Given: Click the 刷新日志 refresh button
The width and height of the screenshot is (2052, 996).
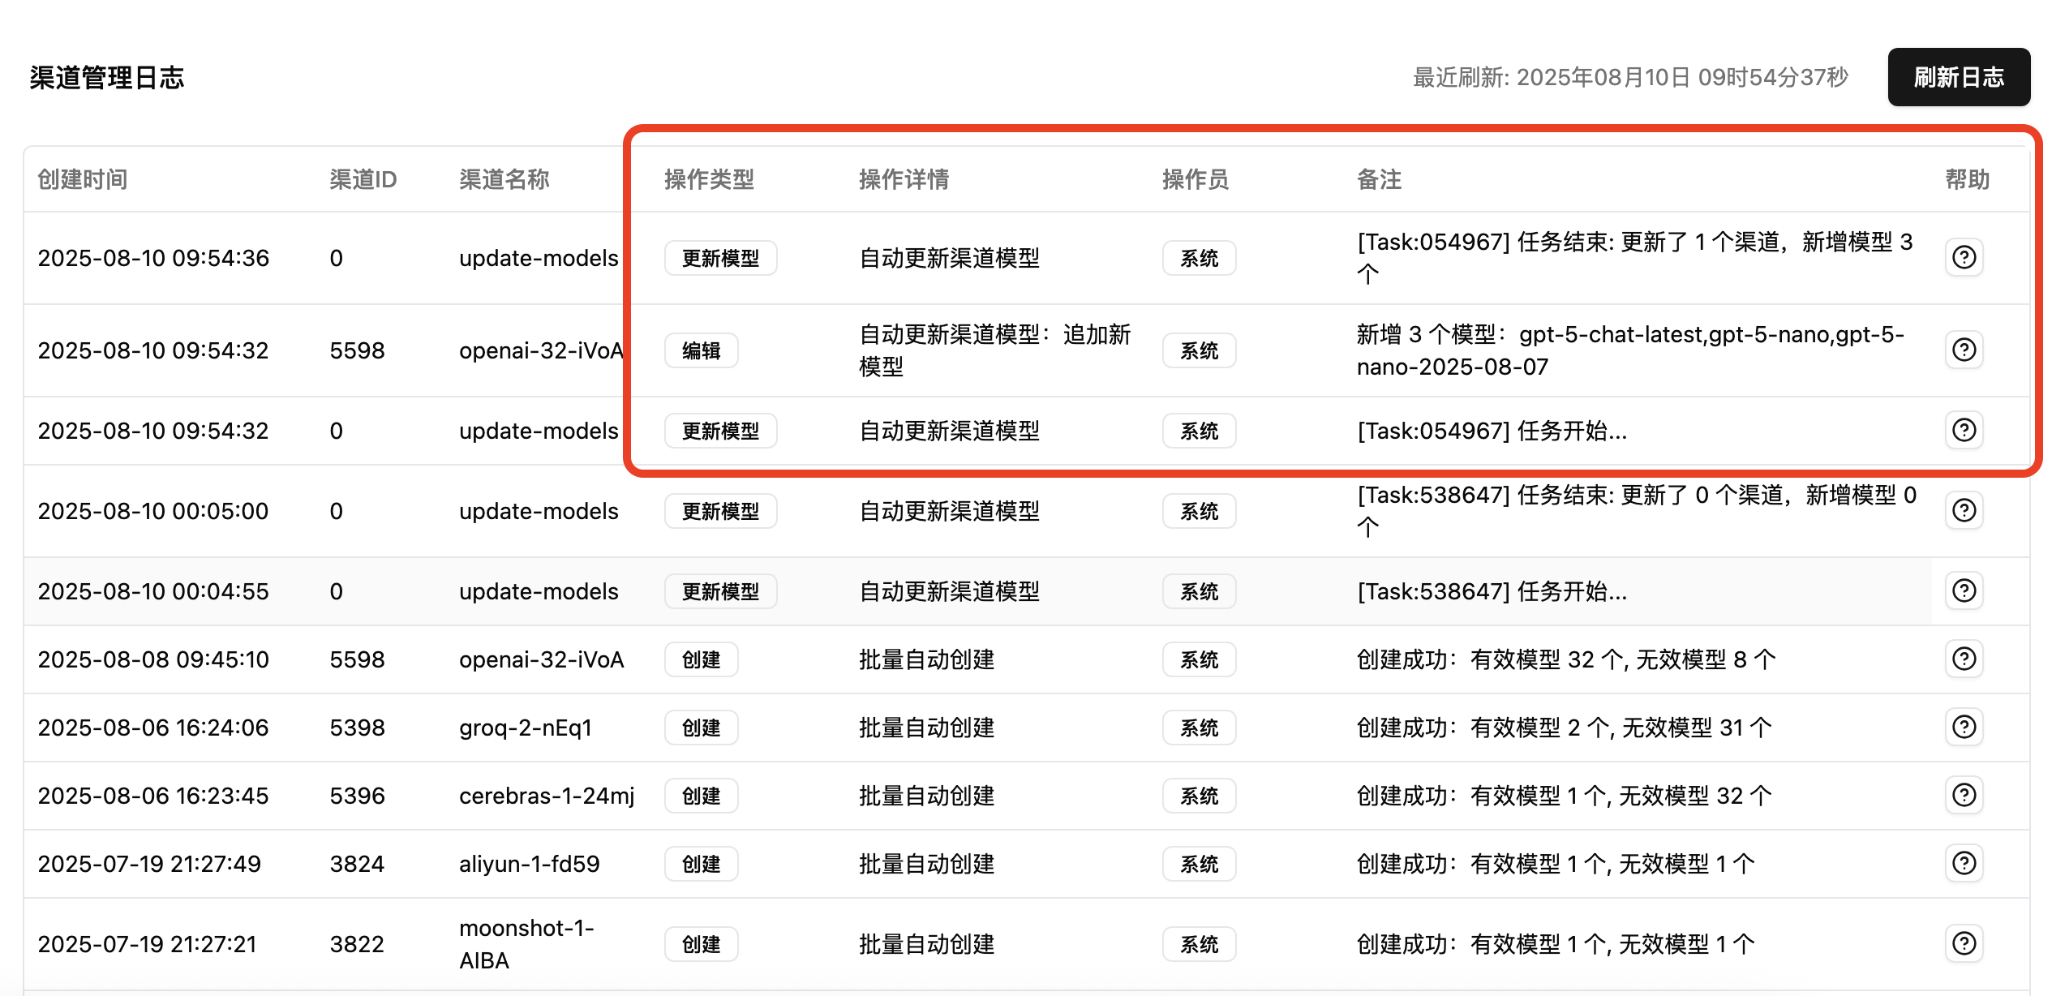Looking at the screenshot, I should click(x=1958, y=77).
